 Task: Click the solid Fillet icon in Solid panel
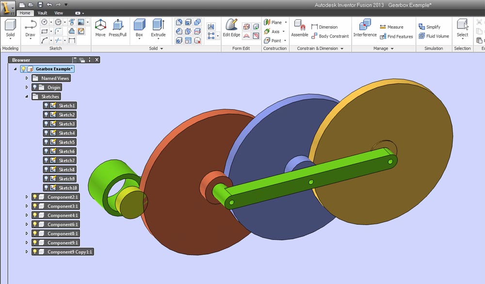point(179,22)
